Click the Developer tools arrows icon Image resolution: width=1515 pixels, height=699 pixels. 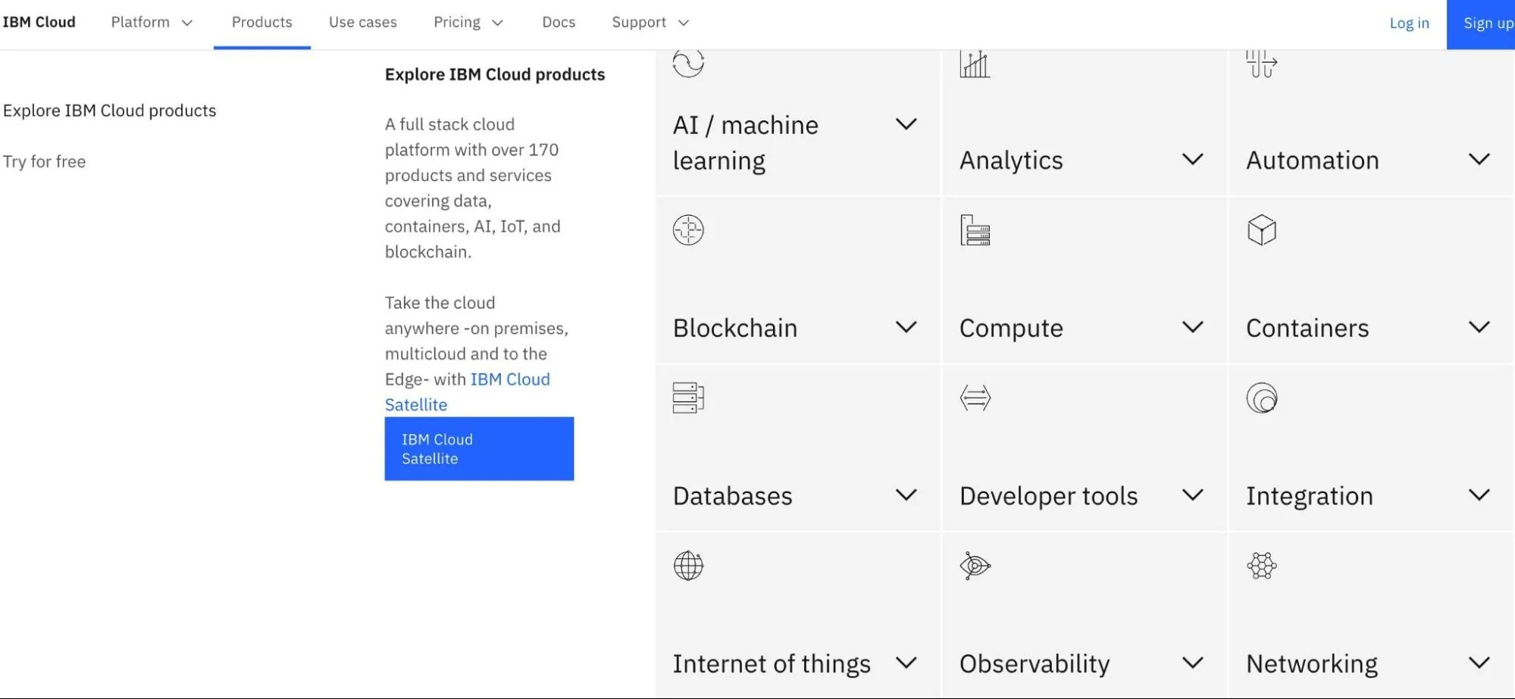[x=975, y=398]
